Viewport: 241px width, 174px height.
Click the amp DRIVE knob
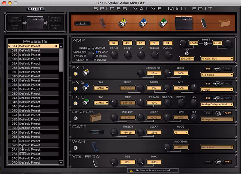114,55
